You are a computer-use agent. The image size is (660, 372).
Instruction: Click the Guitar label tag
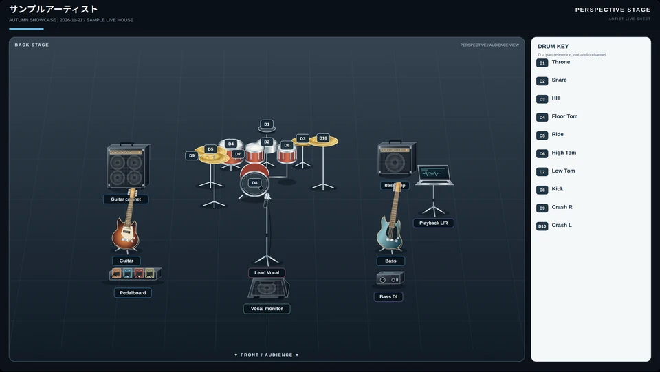[126, 261]
